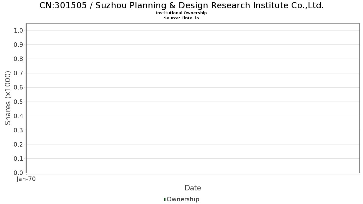This screenshot has height=204, width=363.
Task: Click the 0.5 y-axis tick label
Action: tap(18, 102)
